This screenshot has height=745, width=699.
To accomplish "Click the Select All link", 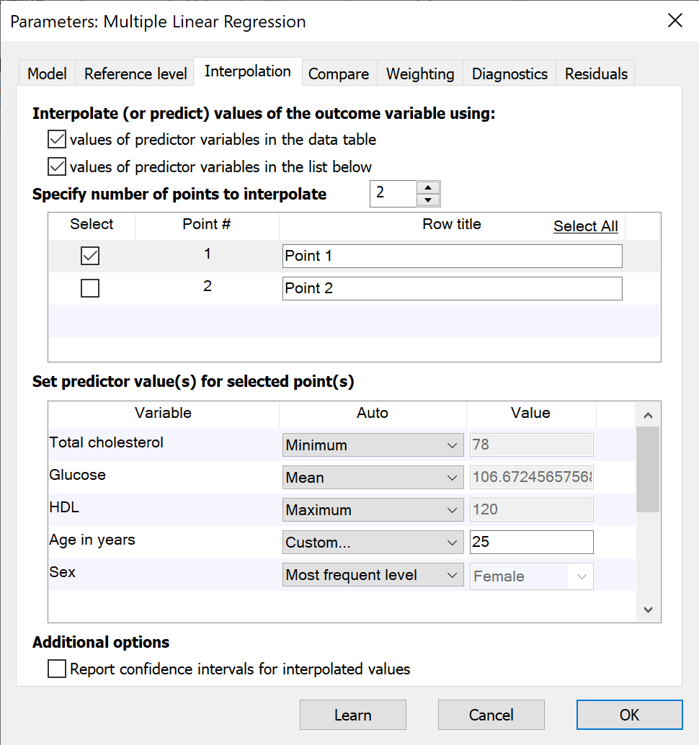I will pos(585,226).
